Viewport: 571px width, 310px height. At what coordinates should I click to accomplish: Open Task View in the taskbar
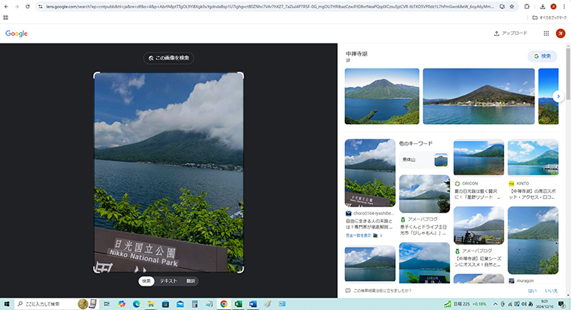[x=107, y=304]
